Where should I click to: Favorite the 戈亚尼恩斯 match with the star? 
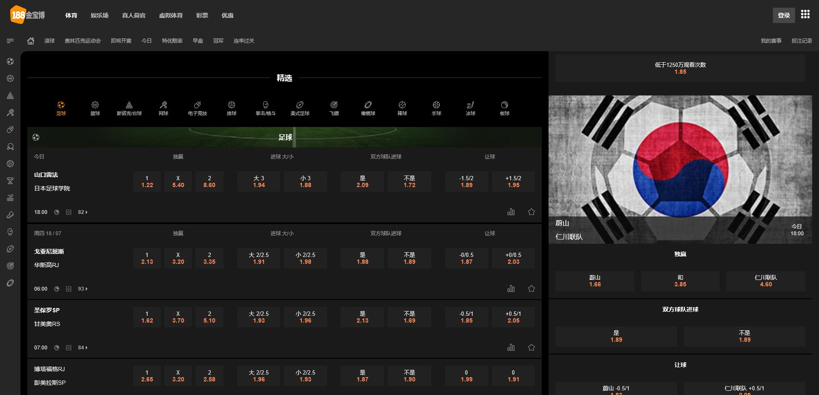coord(531,288)
